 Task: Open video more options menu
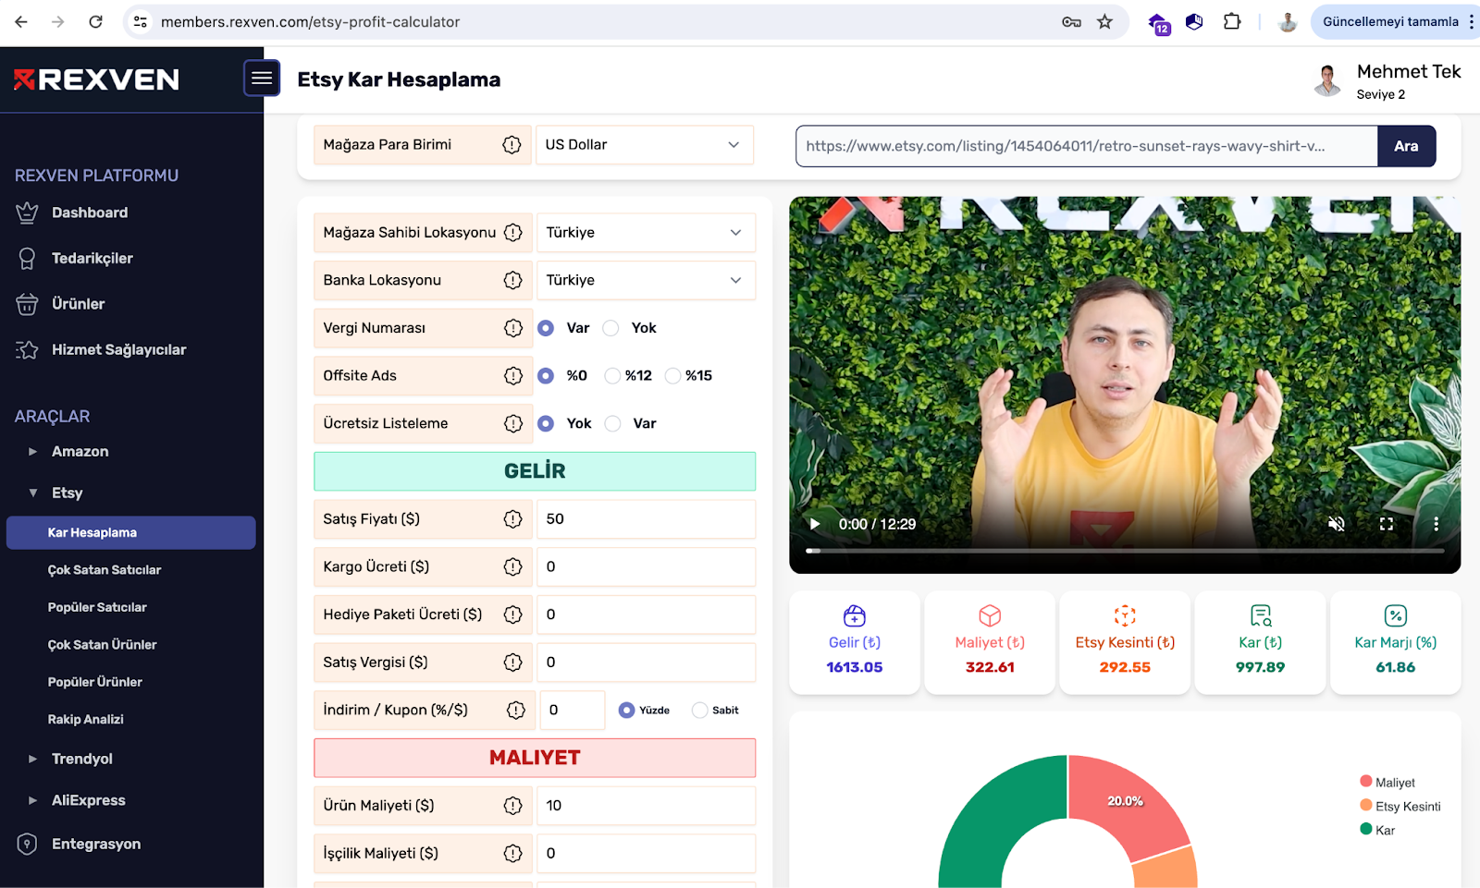pyautogui.click(x=1436, y=524)
